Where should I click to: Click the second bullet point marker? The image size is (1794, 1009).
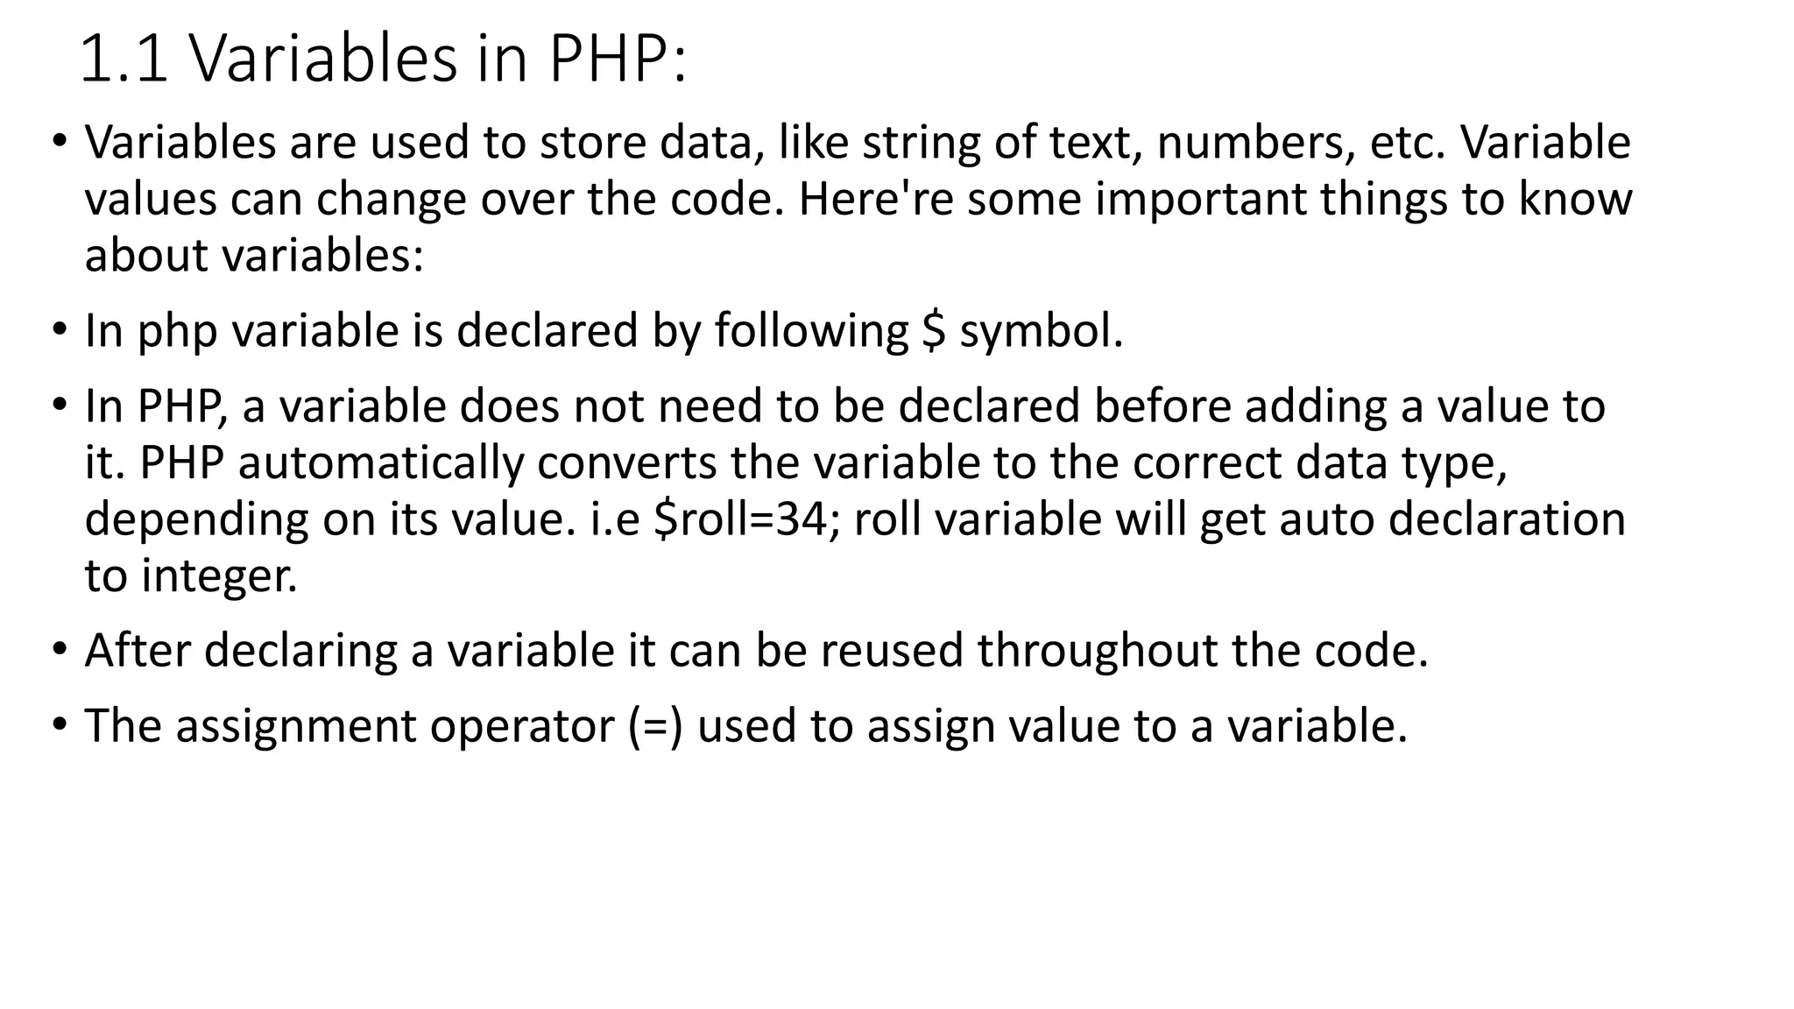(59, 330)
